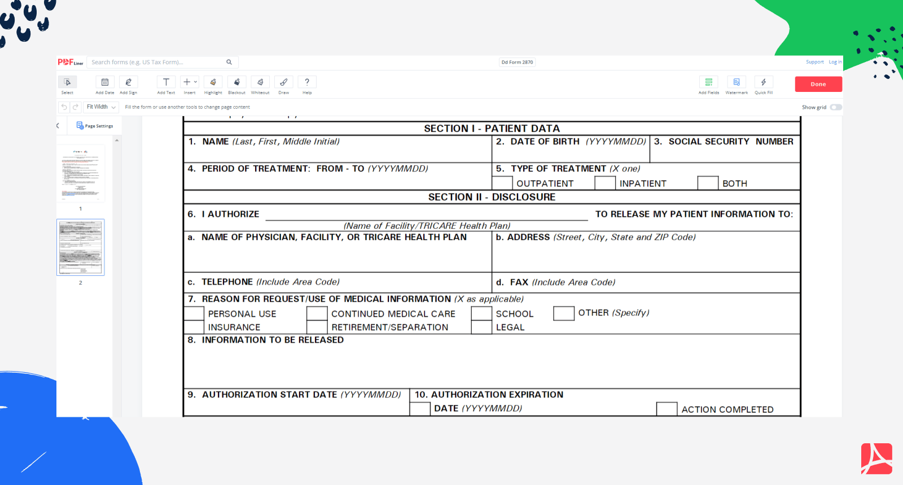Tick the ACTION COMPLETED checkbox

click(x=667, y=409)
